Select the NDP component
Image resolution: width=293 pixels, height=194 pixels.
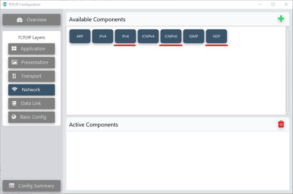pyautogui.click(x=216, y=36)
